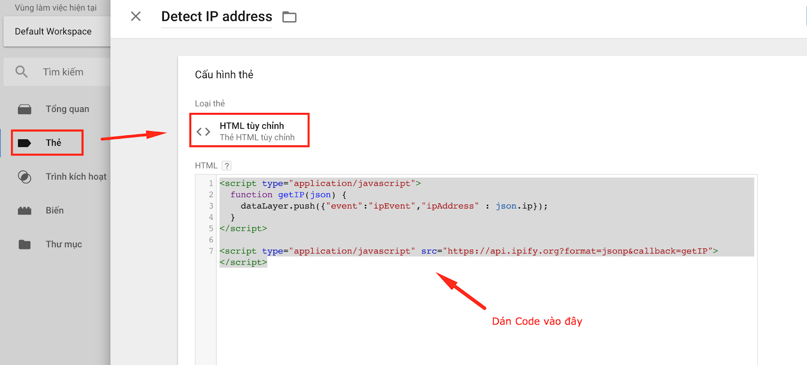Screen dimensions: 807x365
Task: Click the code brackets tag type icon
Action: pyautogui.click(x=203, y=132)
